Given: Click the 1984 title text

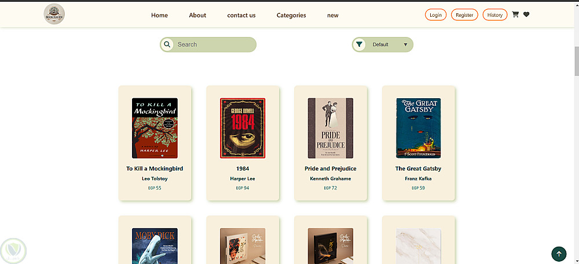Looking at the screenshot, I should (243, 169).
